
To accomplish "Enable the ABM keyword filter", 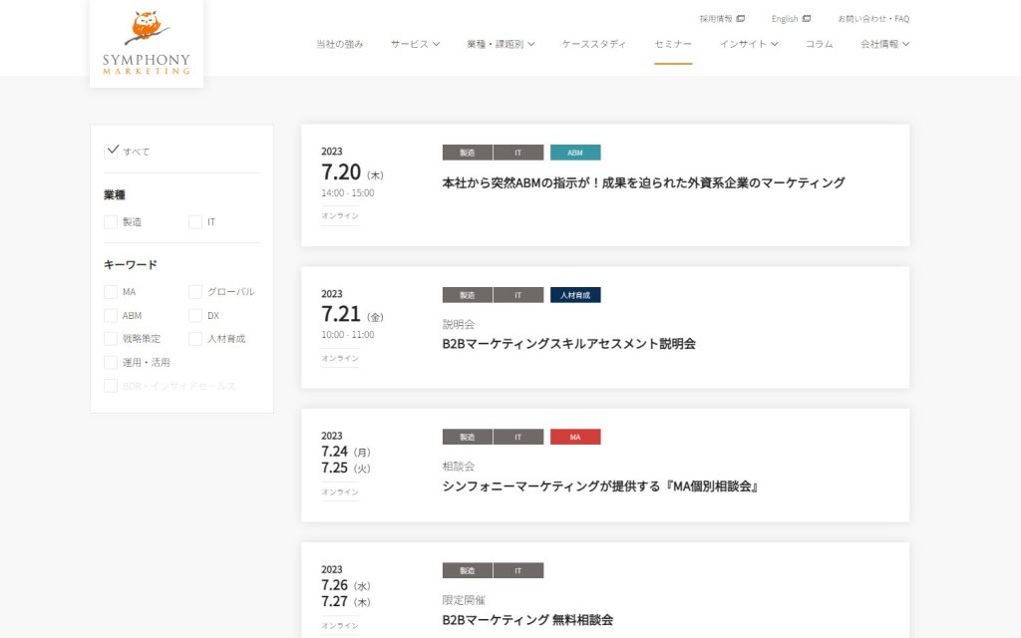I will [x=110, y=315].
